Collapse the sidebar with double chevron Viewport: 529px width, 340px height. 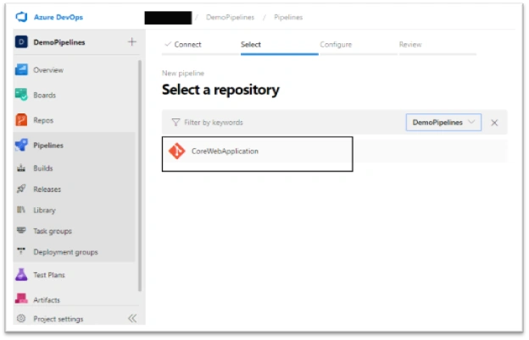(x=132, y=319)
